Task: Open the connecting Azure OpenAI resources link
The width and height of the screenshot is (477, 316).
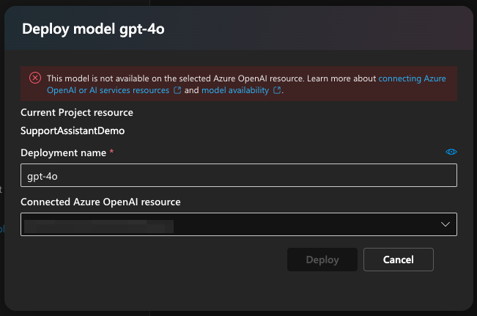Action: 108,90
